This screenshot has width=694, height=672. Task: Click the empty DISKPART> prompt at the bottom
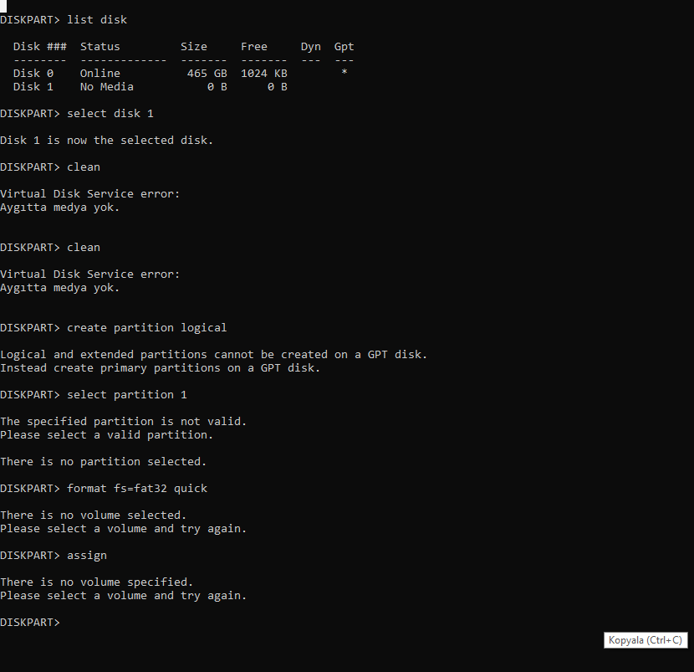(x=30, y=623)
